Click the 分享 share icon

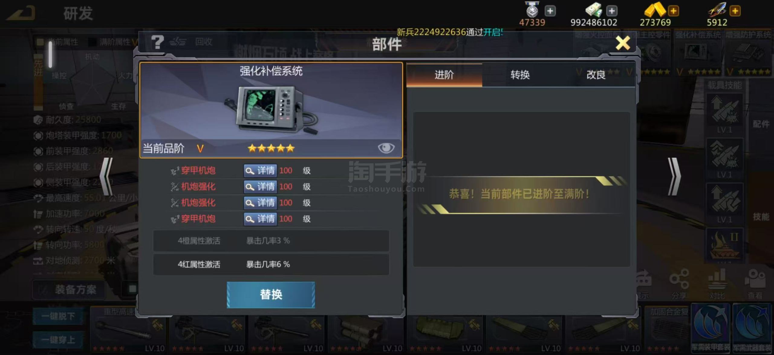point(679,284)
